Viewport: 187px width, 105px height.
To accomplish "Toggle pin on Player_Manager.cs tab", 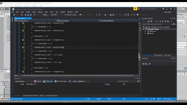I will (28, 18).
